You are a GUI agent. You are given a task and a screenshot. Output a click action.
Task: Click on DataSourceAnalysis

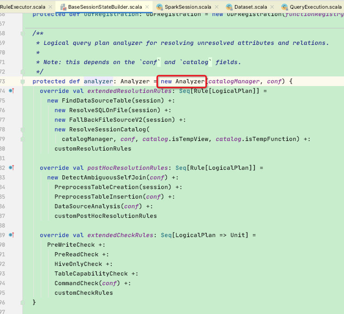(x=87, y=206)
